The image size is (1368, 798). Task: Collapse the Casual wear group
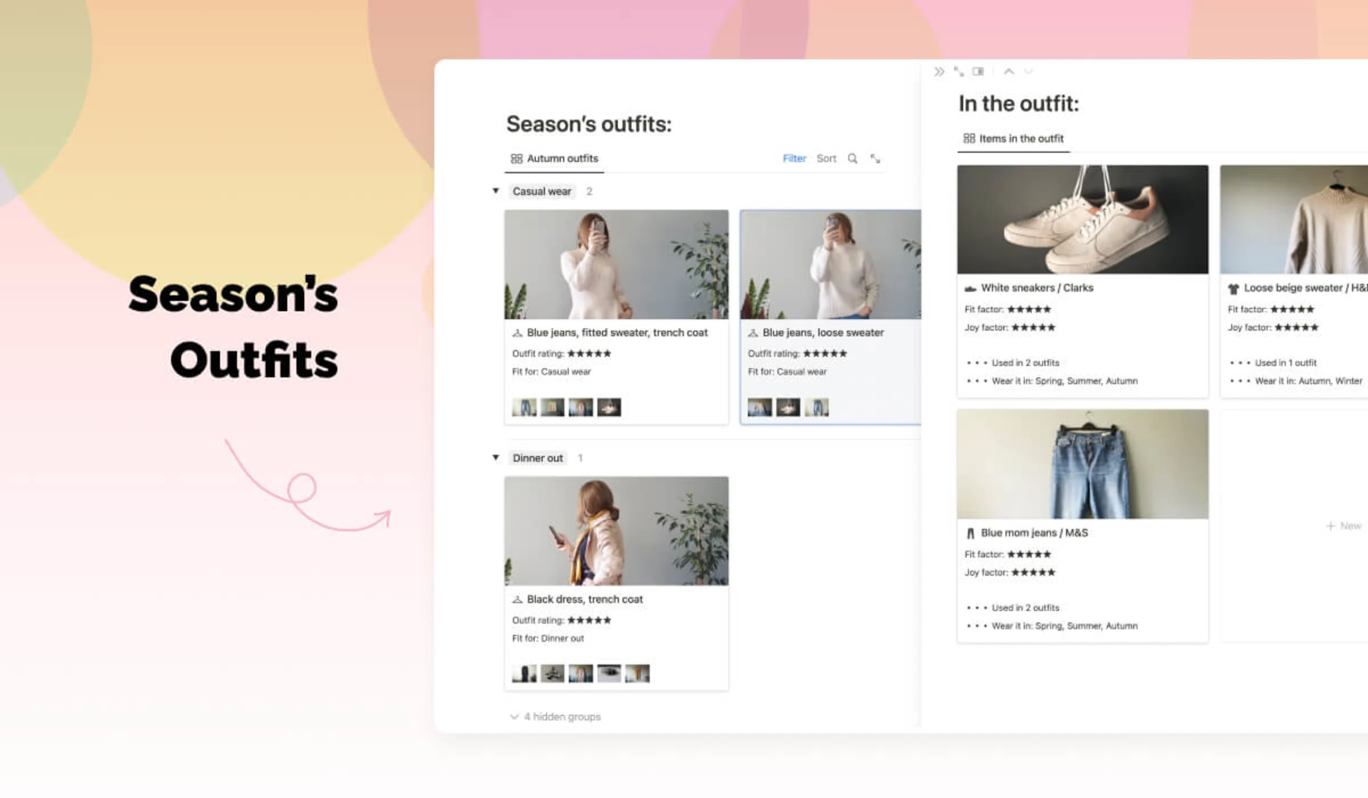tap(495, 191)
